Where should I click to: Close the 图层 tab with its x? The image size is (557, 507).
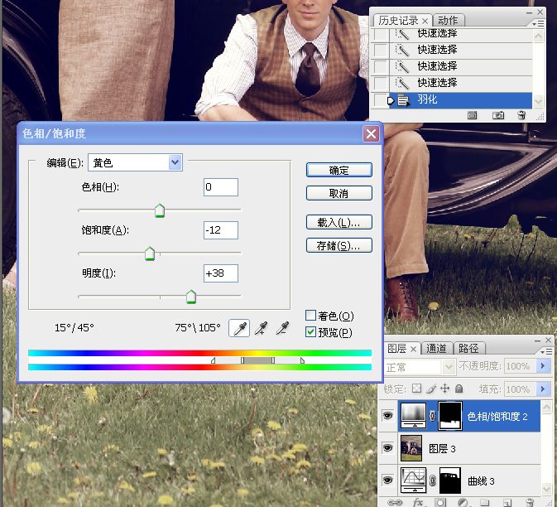(x=413, y=349)
